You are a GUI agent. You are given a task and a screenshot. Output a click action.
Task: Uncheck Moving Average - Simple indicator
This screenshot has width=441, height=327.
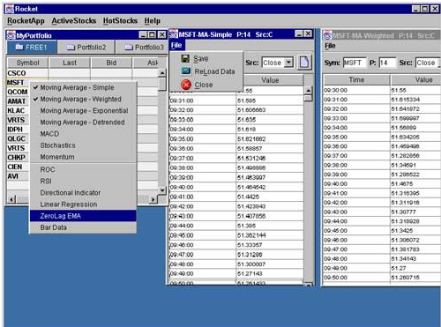coord(83,87)
